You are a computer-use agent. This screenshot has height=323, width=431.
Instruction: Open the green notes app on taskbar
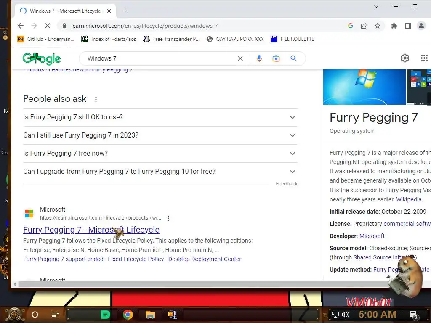(x=105, y=315)
